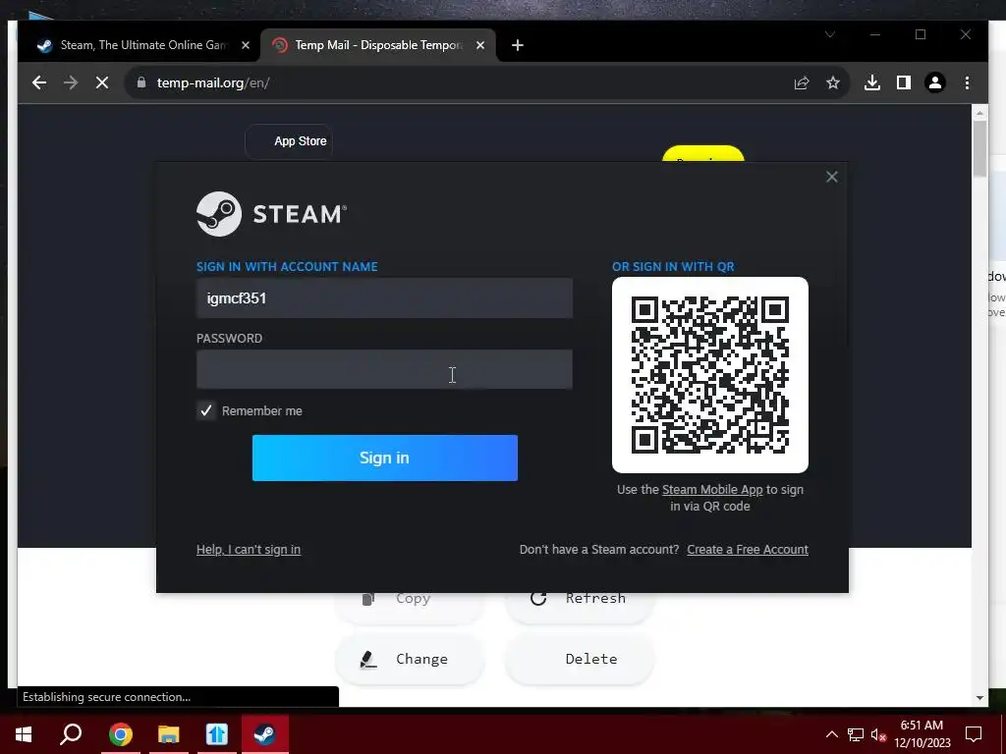
Task: Click the scrollbar up arrow
Action: pyautogui.click(x=979, y=113)
